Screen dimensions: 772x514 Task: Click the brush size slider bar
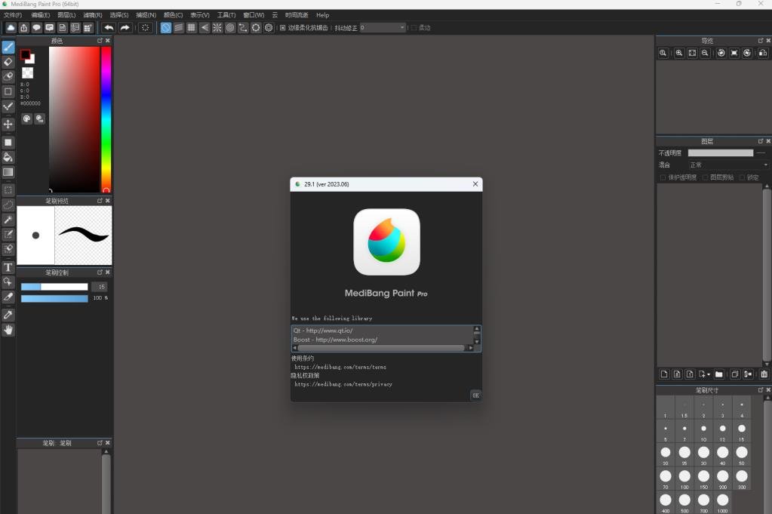[54, 287]
